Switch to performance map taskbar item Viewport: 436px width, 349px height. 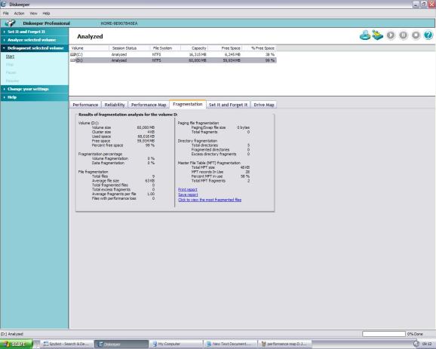pyautogui.click(x=284, y=344)
